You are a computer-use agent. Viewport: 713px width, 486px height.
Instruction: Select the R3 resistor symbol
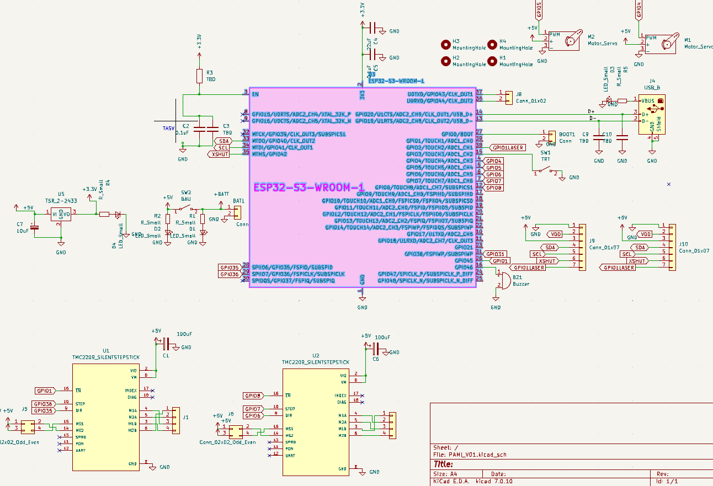pyautogui.click(x=199, y=76)
